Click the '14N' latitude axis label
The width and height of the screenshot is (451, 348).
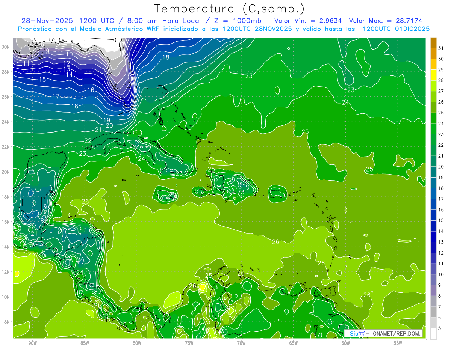coord(6,247)
